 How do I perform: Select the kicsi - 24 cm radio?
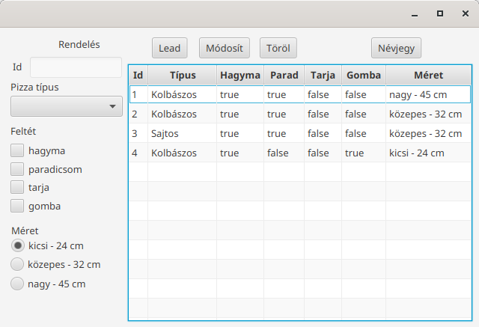[x=17, y=245]
